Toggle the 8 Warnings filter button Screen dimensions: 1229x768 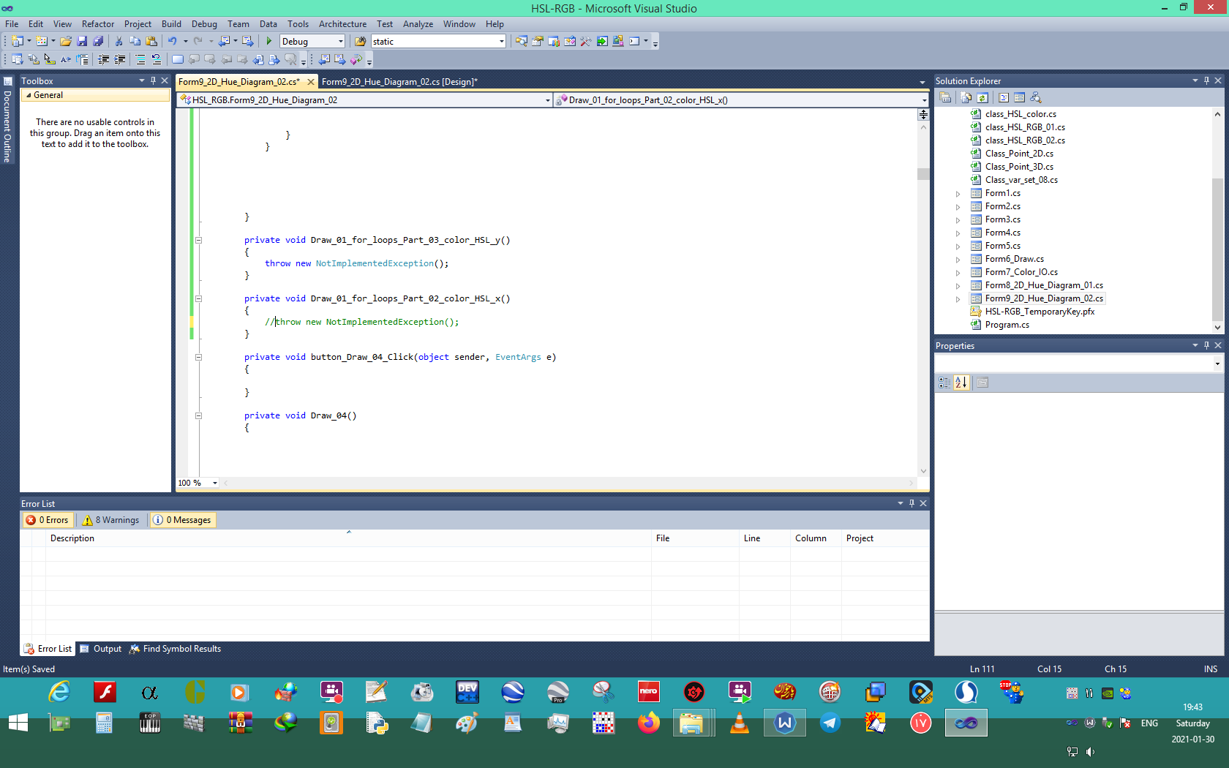[111, 520]
